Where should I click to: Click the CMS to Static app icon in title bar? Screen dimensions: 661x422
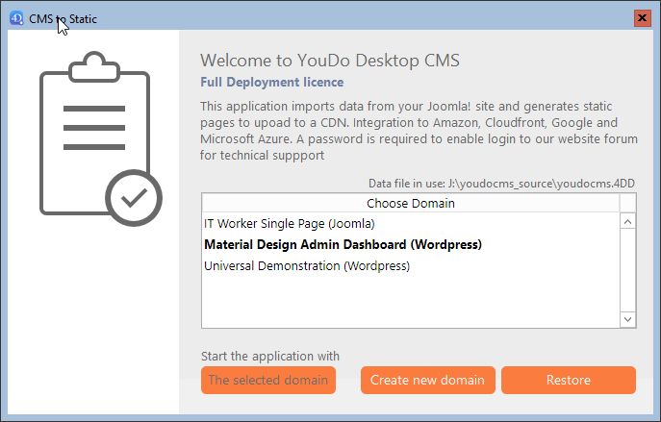pyautogui.click(x=15, y=18)
